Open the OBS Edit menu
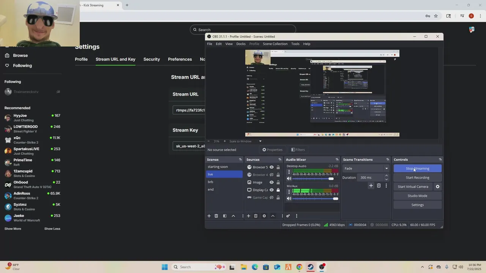Viewport: 486px width, 273px height. (x=219, y=44)
